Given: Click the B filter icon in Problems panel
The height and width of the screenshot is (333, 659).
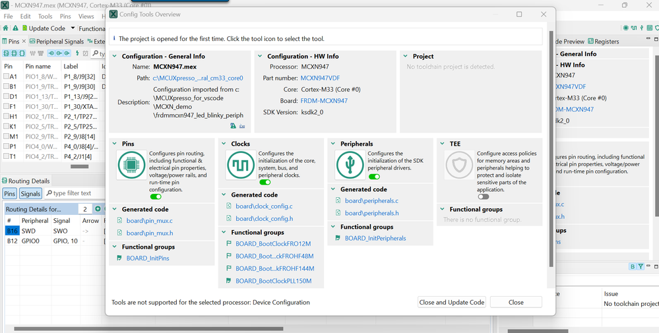Looking at the screenshot, I should (633, 266).
